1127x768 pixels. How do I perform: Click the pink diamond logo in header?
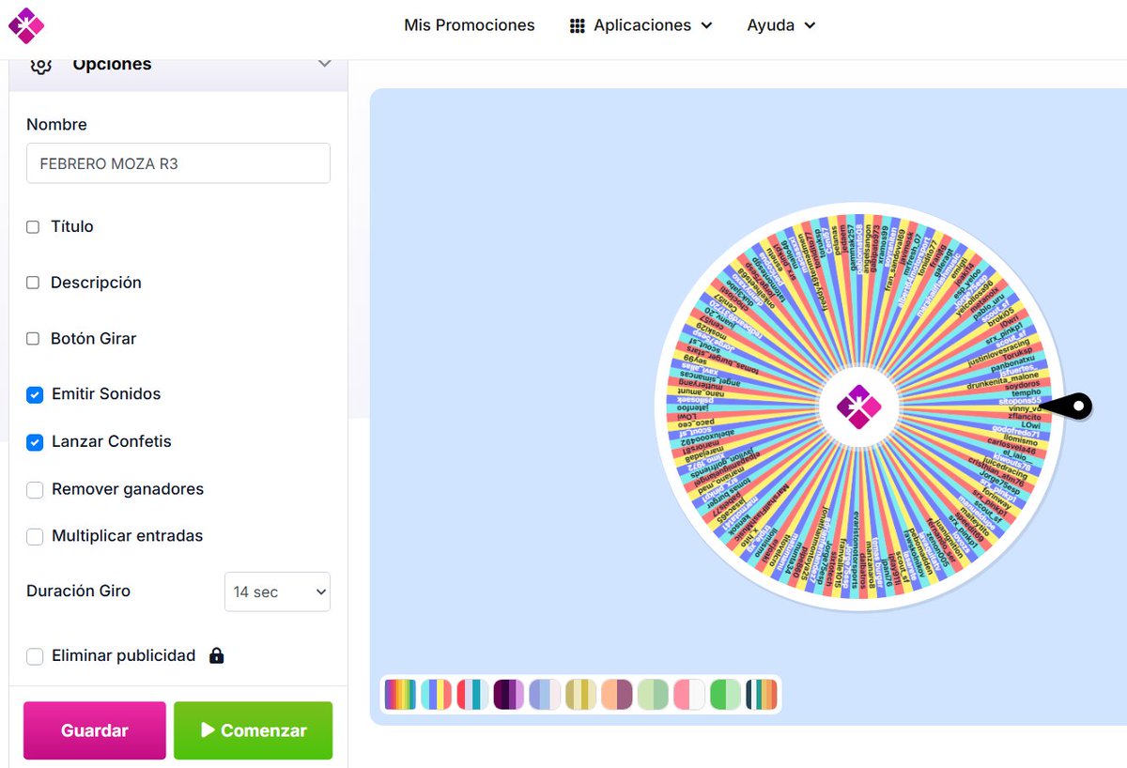(x=26, y=25)
